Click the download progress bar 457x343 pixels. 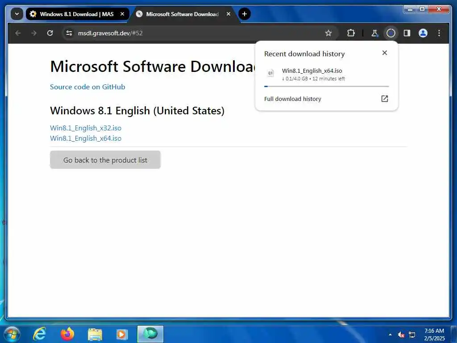[x=326, y=86]
